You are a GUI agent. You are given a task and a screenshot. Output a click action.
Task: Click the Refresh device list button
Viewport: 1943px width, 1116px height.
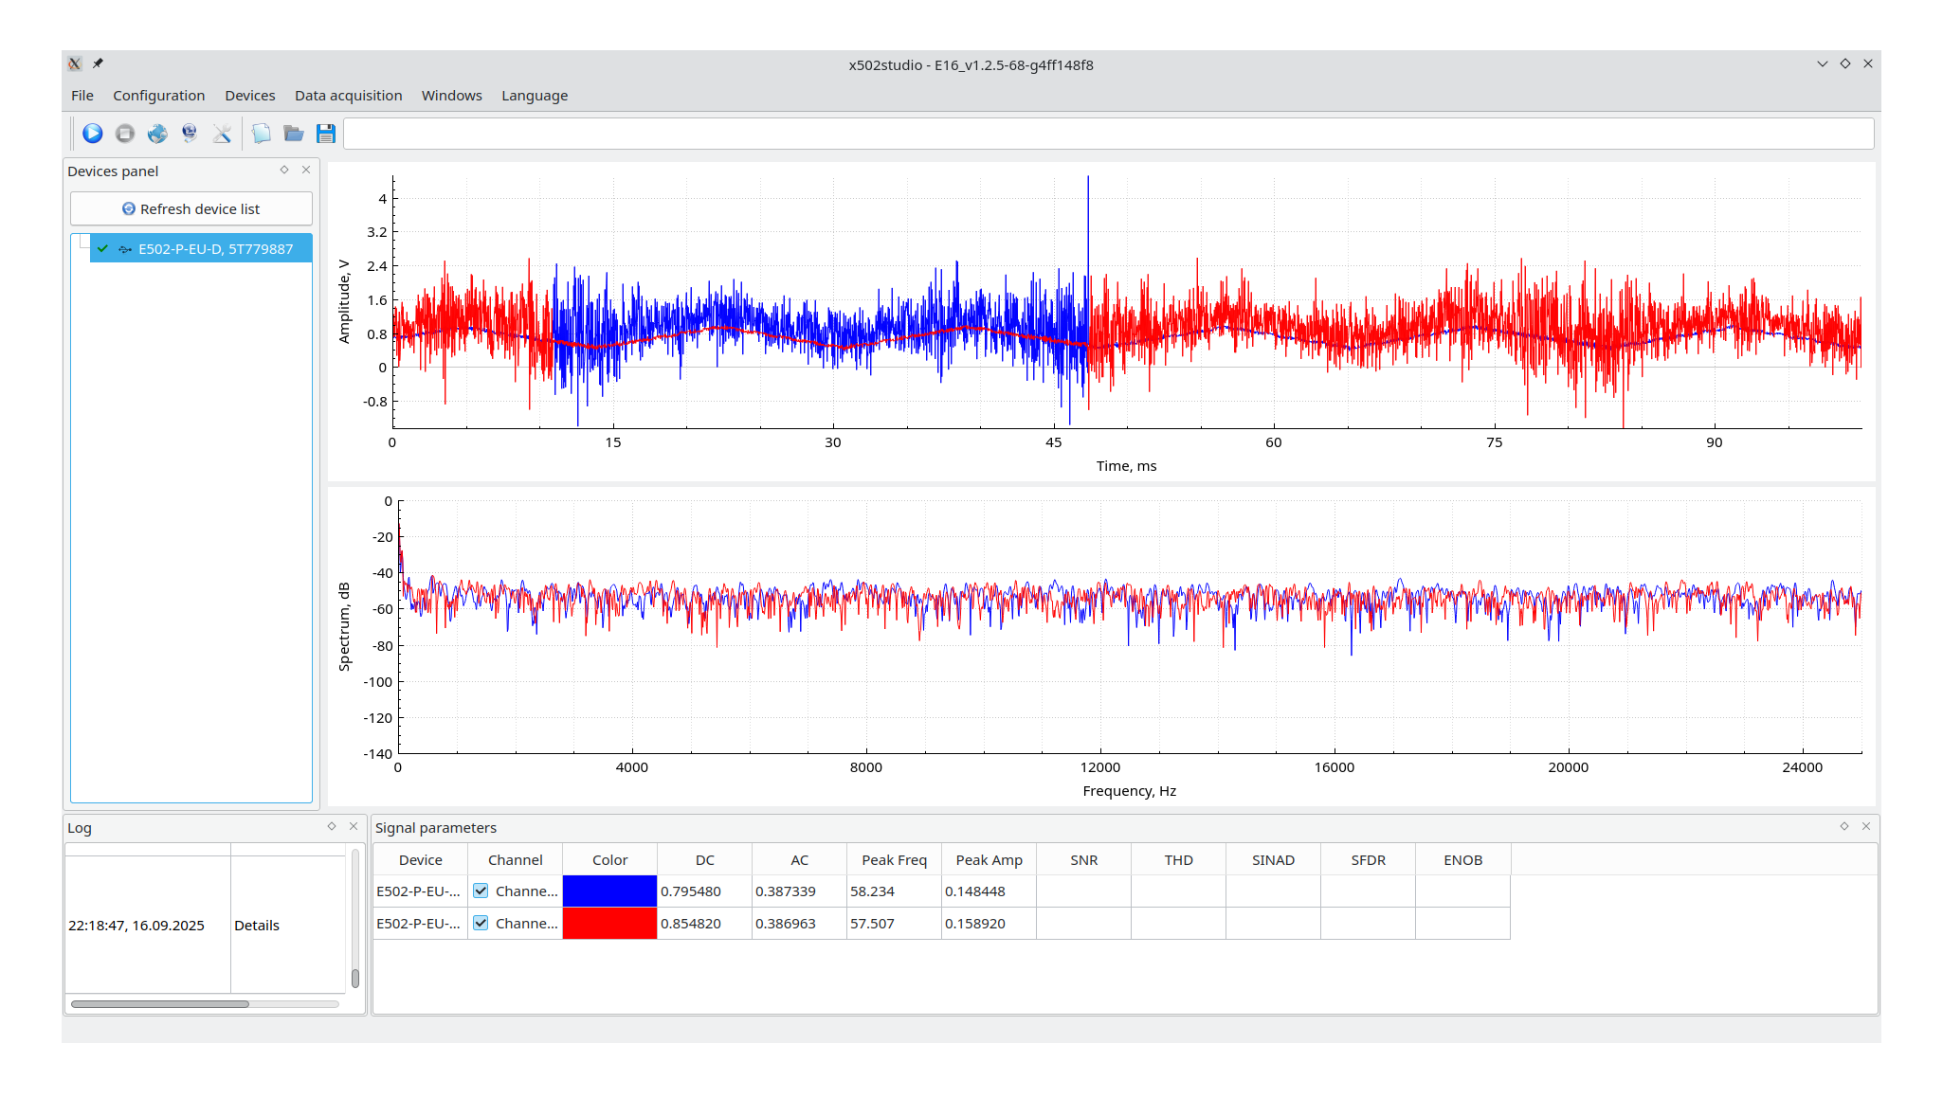click(191, 208)
